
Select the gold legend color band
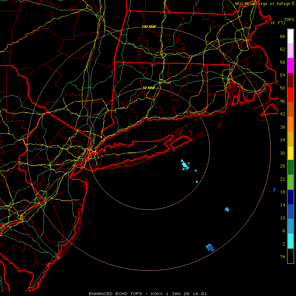click(x=290, y=139)
